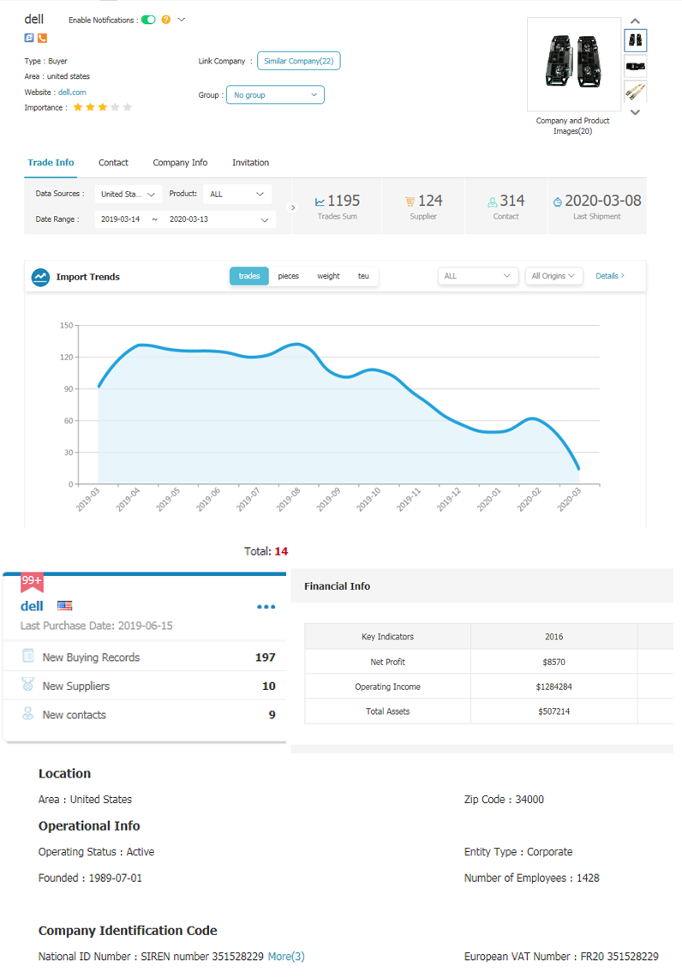
Task: Click the orange notifications help icon
Action: pos(166,20)
